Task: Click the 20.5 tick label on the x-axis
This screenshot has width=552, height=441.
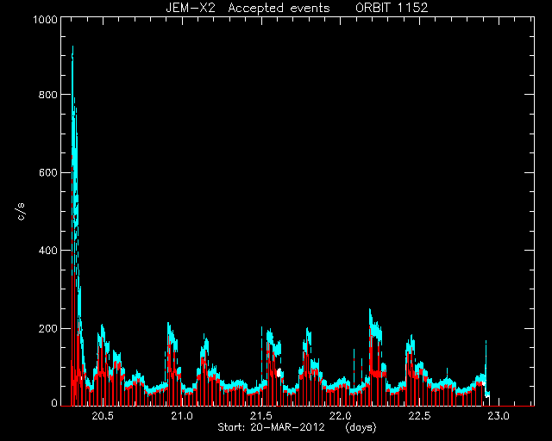Action: click(103, 416)
